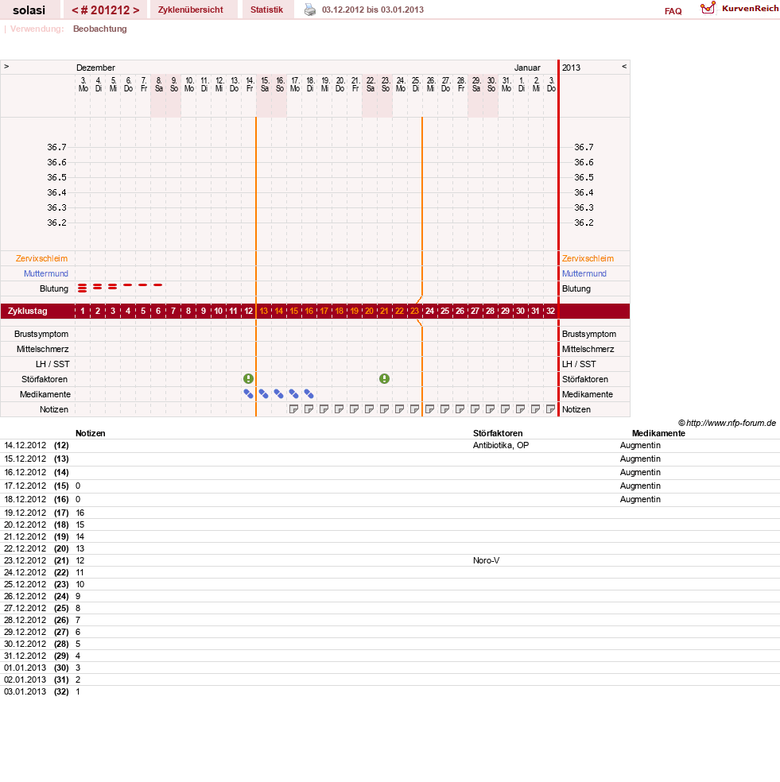The width and height of the screenshot is (780, 782).
Task: Follow the www.nfp-forum.de link
Action: click(x=731, y=423)
